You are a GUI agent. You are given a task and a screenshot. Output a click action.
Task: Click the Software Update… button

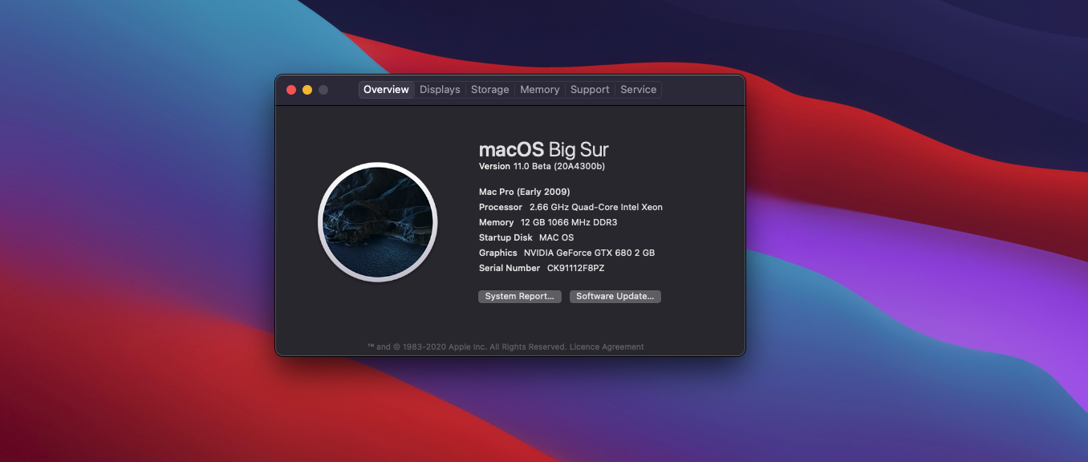pos(615,297)
